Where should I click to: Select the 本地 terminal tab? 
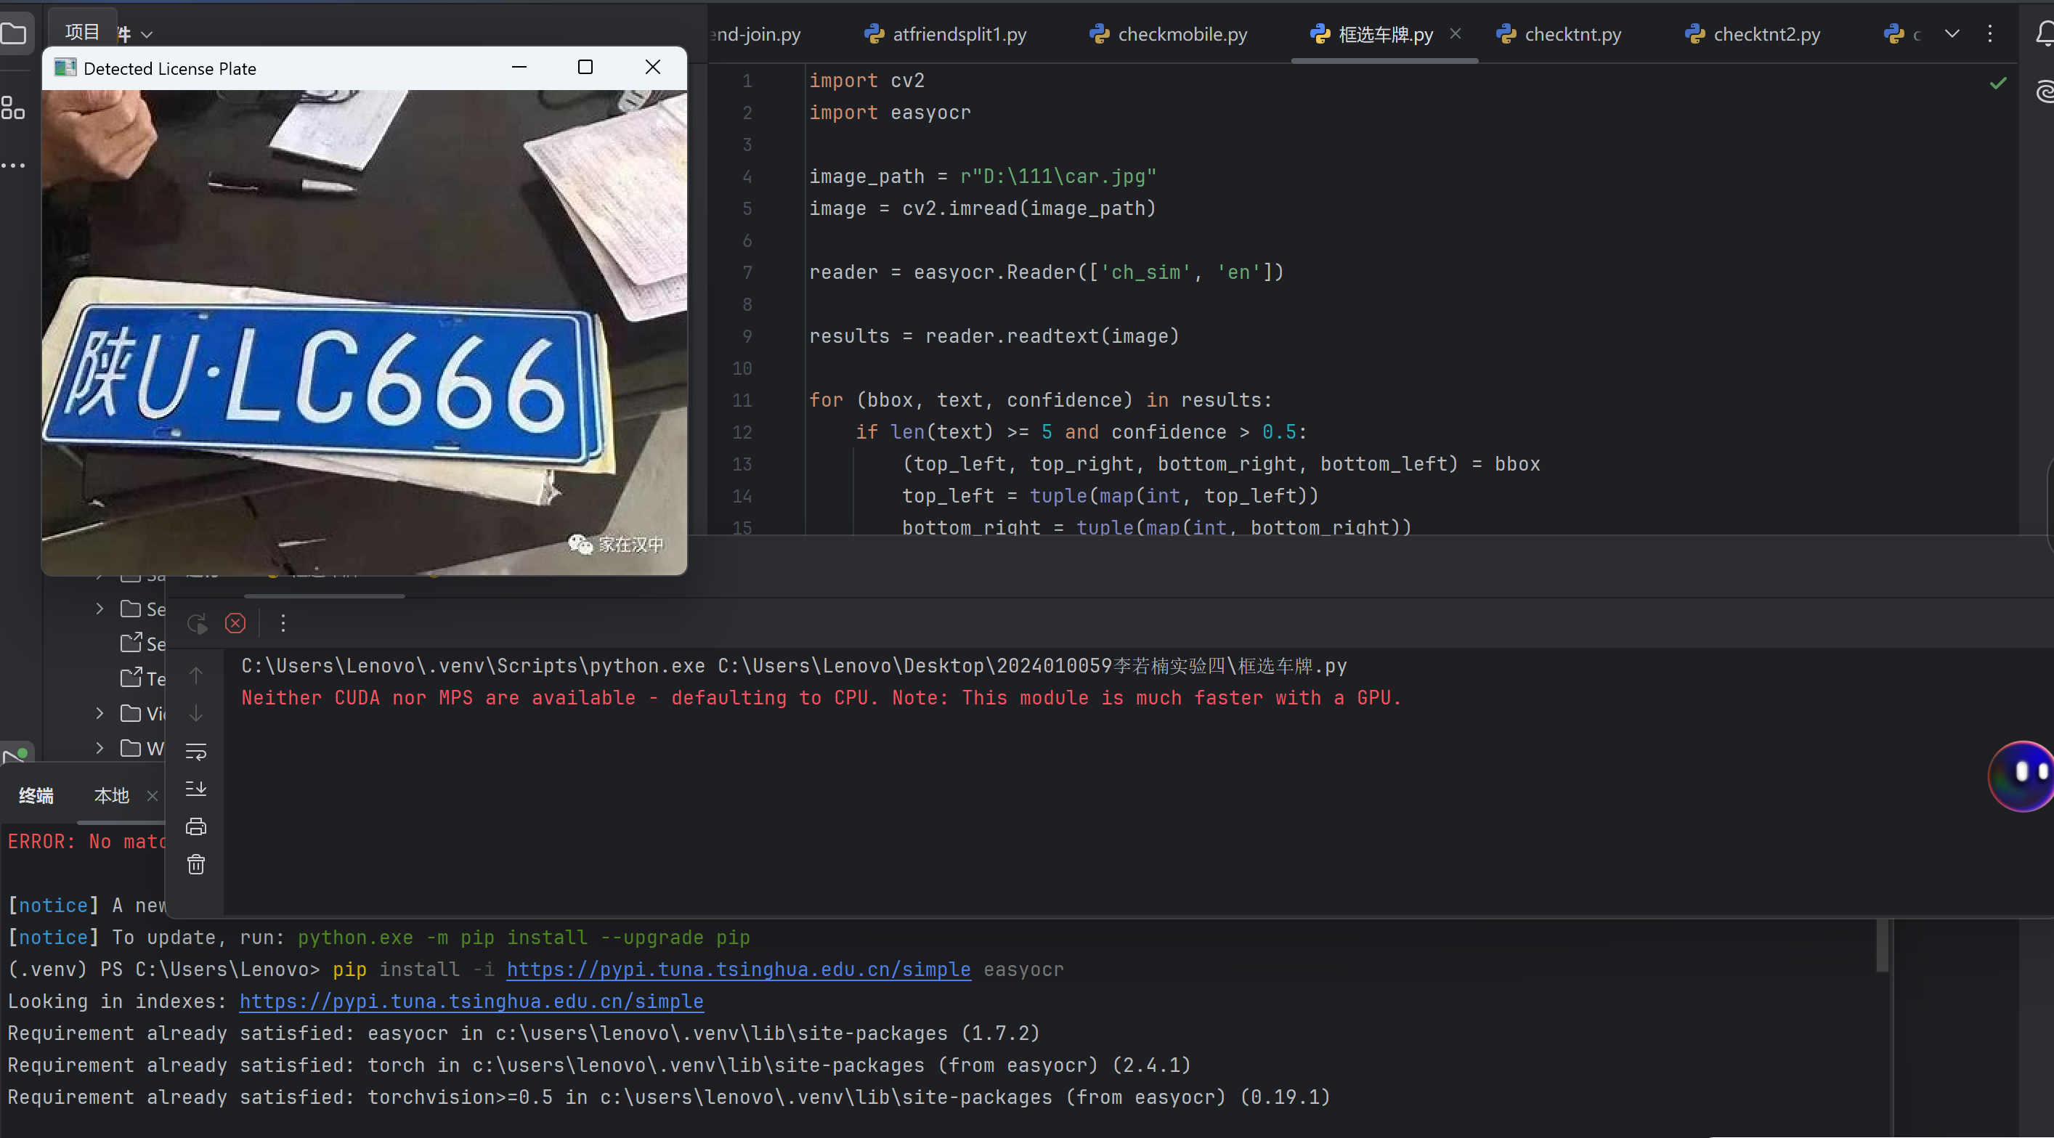[x=111, y=795]
